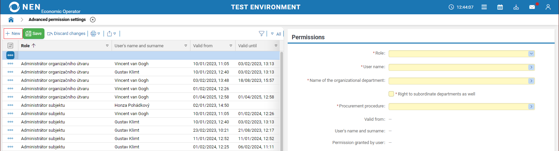Open the user profile icon
This screenshot has height=151, width=559.
click(548, 7)
